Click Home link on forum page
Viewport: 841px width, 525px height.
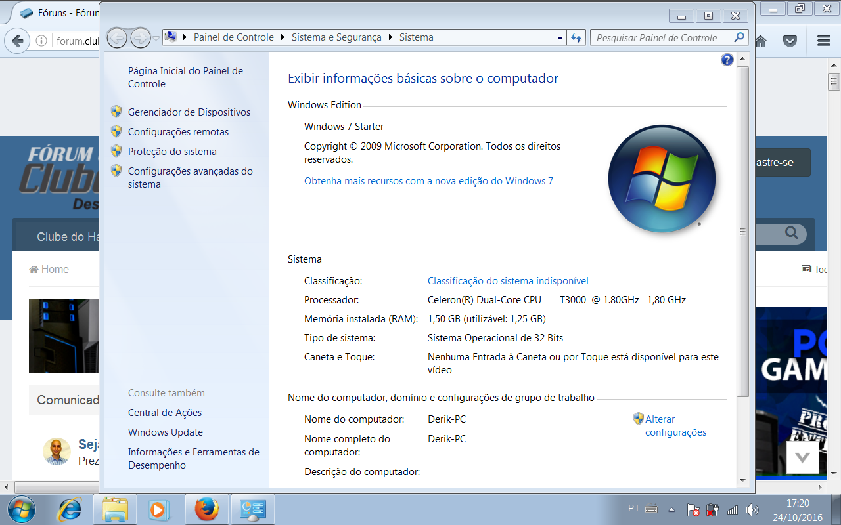pos(49,269)
